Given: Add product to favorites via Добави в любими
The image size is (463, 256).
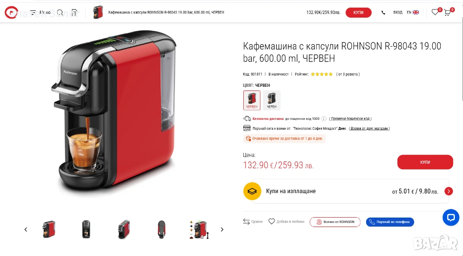Looking at the screenshot, I should pyautogui.click(x=286, y=222).
